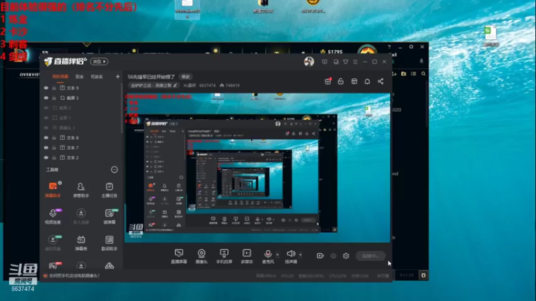
Task: Open settings gear in bottom toolbar
Action: (346, 256)
